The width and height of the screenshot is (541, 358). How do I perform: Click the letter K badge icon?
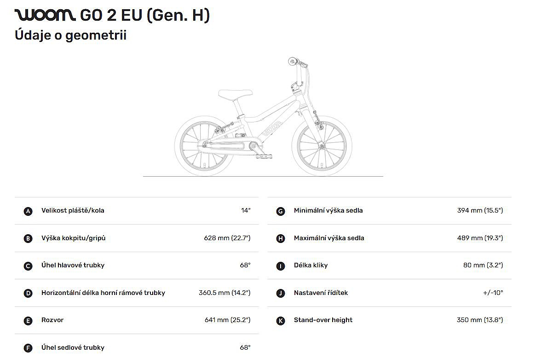281,321
